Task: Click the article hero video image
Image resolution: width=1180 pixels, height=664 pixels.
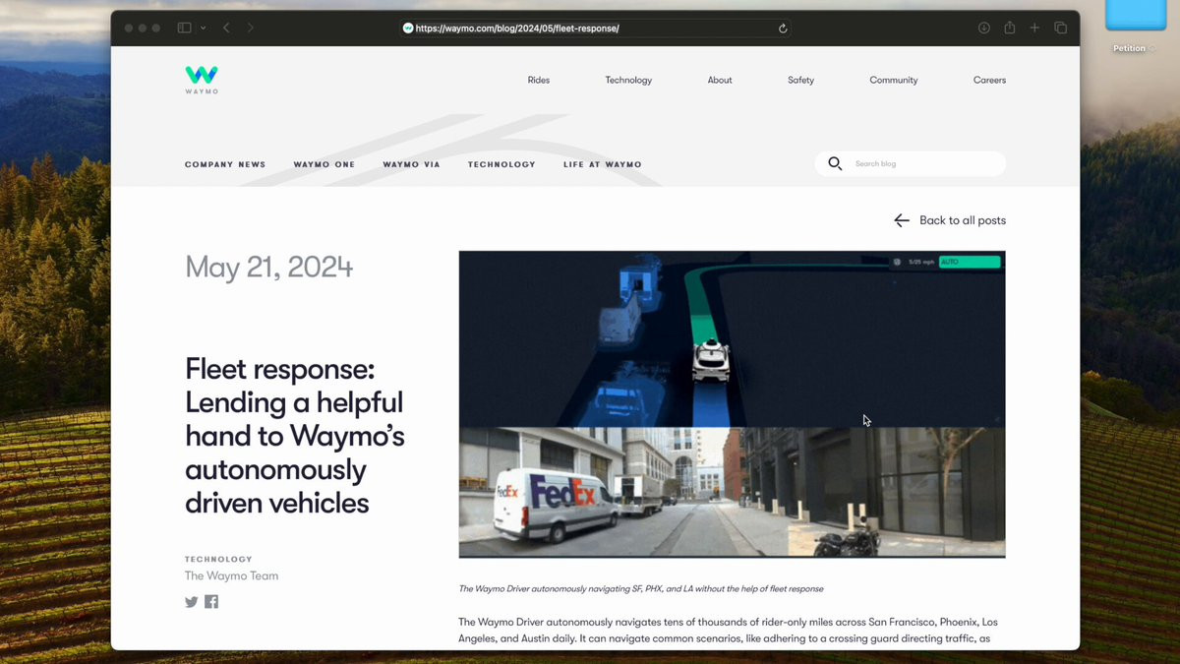Action: [732, 404]
